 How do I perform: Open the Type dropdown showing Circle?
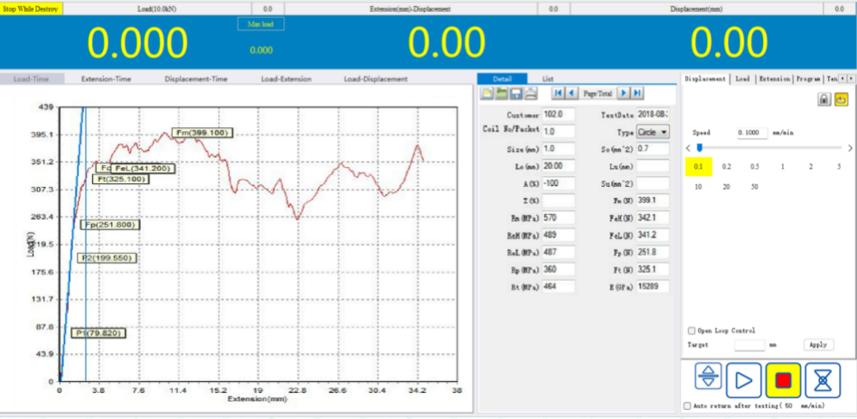click(x=654, y=132)
